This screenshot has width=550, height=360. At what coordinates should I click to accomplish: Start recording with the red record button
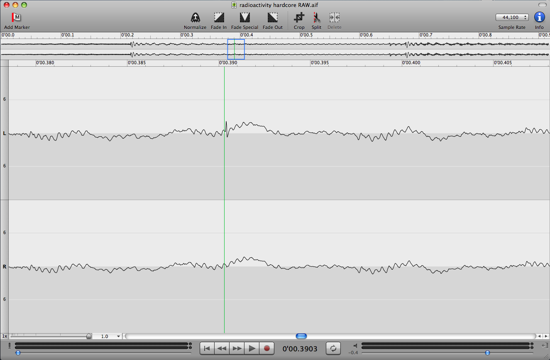[x=267, y=348]
